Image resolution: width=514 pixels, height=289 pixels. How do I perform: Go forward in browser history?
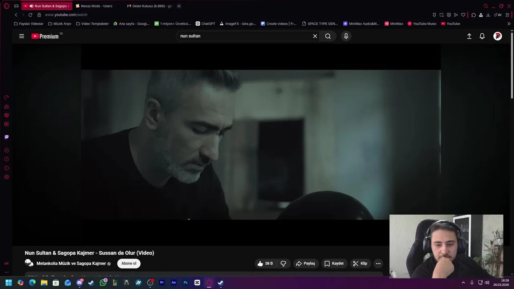(23, 15)
